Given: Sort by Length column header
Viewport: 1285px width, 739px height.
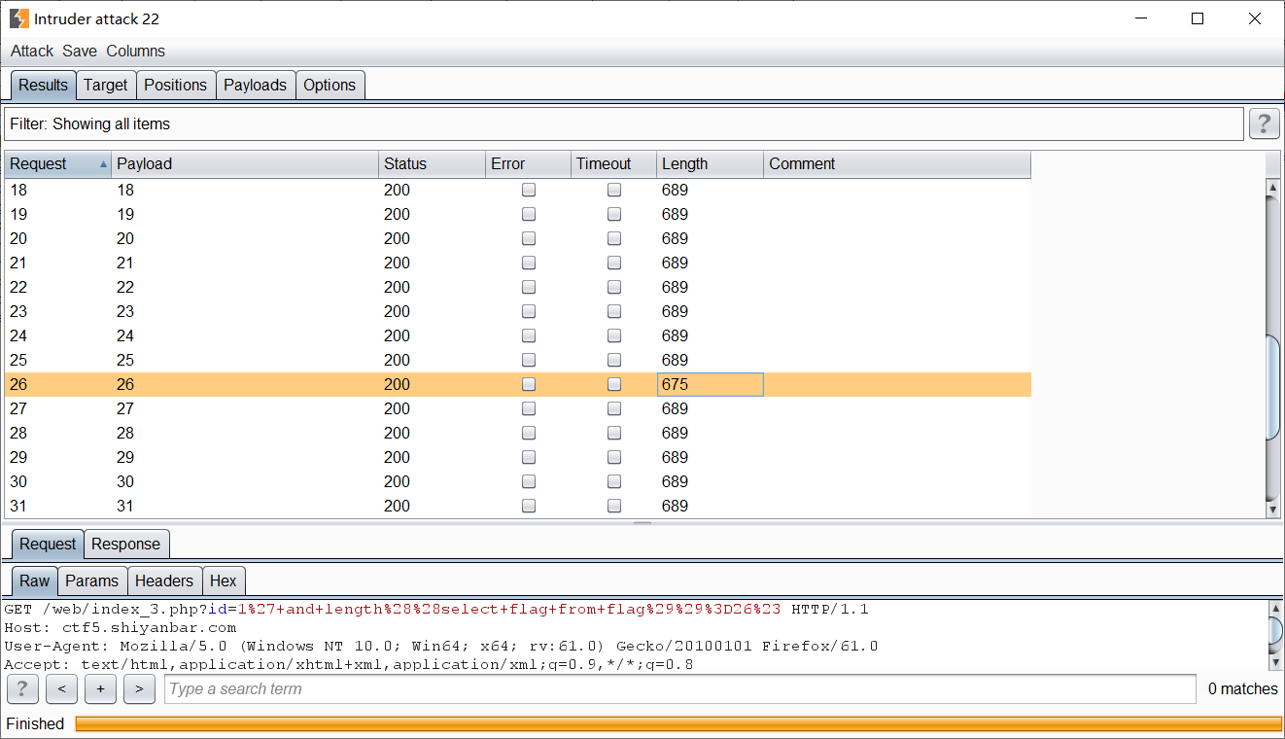Looking at the screenshot, I should coord(710,164).
